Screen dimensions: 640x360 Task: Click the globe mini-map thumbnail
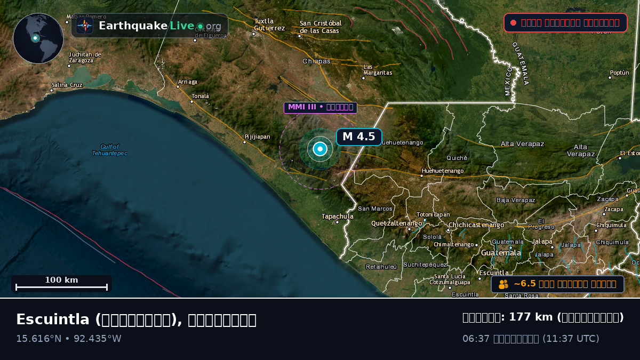(x=38, y=38)
